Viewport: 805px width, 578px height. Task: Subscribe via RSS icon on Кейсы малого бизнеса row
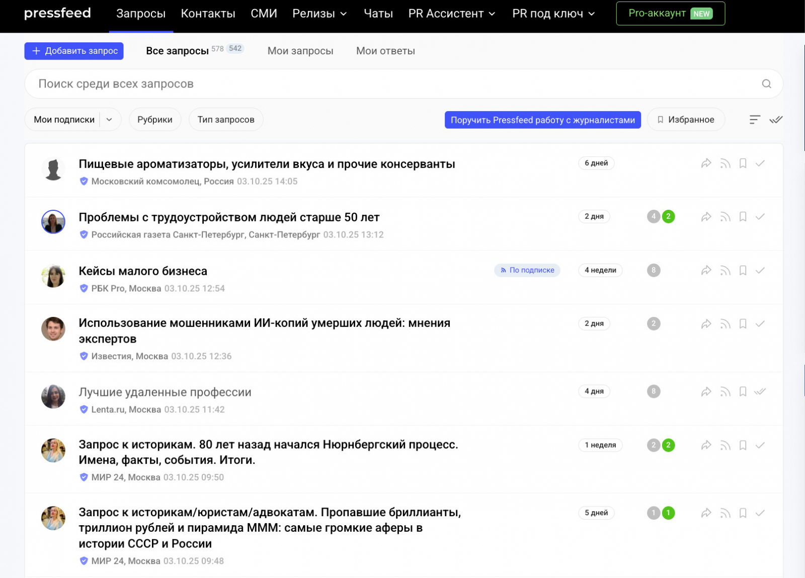[725, 271]
